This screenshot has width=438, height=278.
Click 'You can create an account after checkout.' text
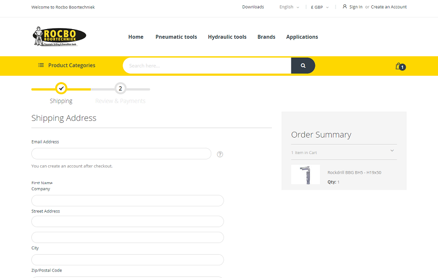(x=72, y=166)
